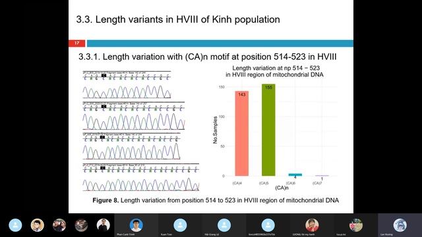Image resolution: width=422 pixels, height=237 pixels.
Task: Click the '100' y-axis tick label
Action: (222, 117)
